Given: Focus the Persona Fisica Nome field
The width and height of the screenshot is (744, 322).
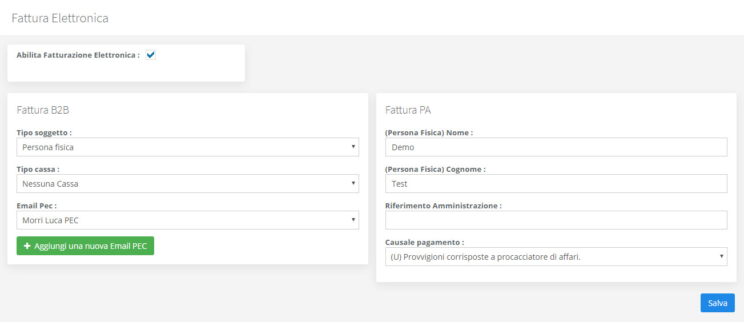Looking at the screenshot, I should pyautogui.click(x=556, y=147).
